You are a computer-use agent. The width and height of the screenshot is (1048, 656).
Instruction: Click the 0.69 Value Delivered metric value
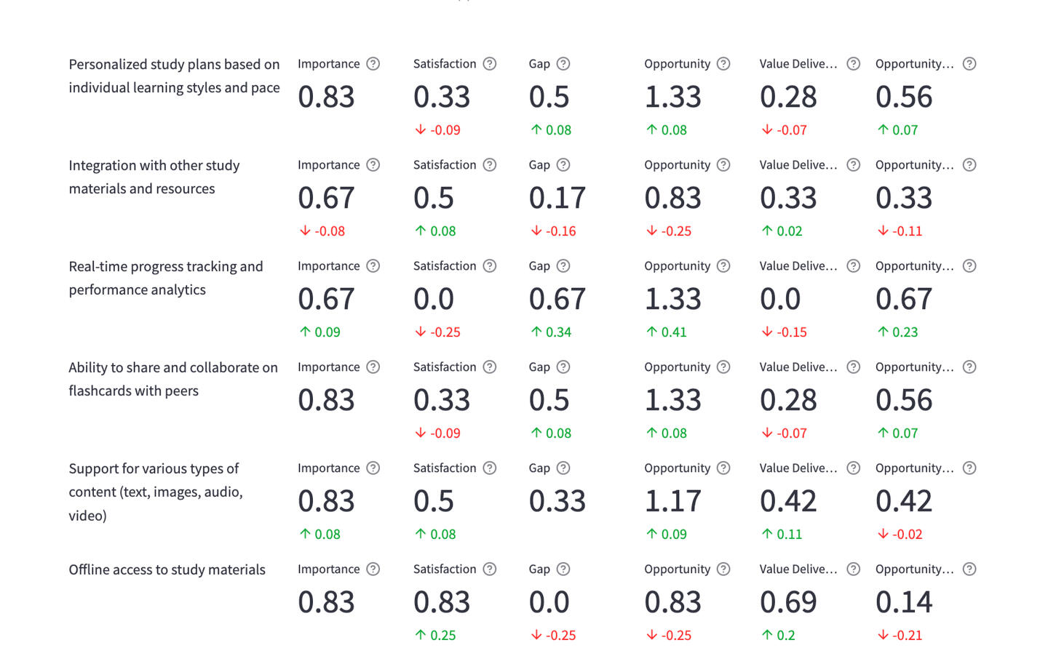(x=788, y=602)
